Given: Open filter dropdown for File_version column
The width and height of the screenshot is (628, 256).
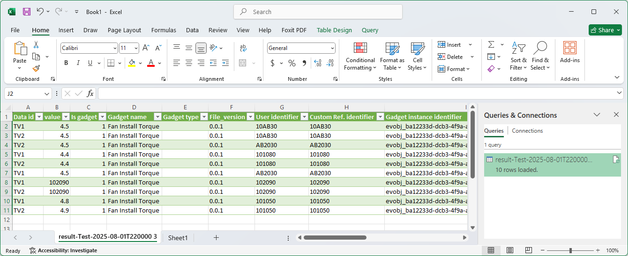Looking at the screenshot, I should tap(251, 117).
